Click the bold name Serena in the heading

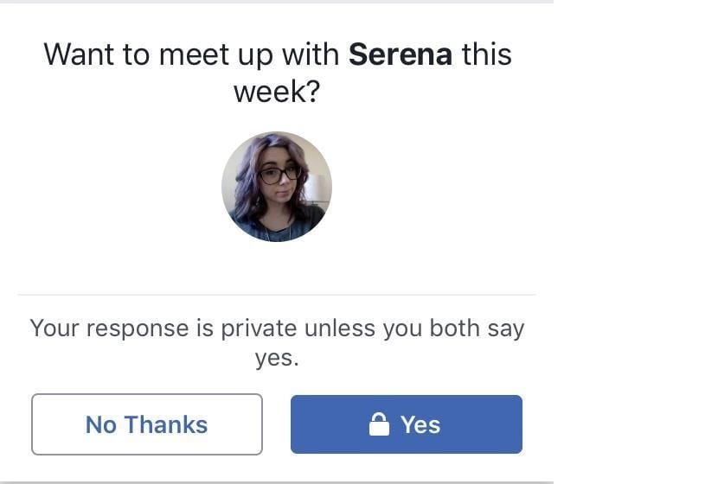pyautogui.click(x=400, y=54)
